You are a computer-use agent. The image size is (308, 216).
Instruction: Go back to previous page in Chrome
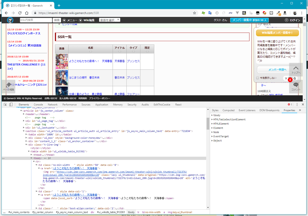point(6,13)
